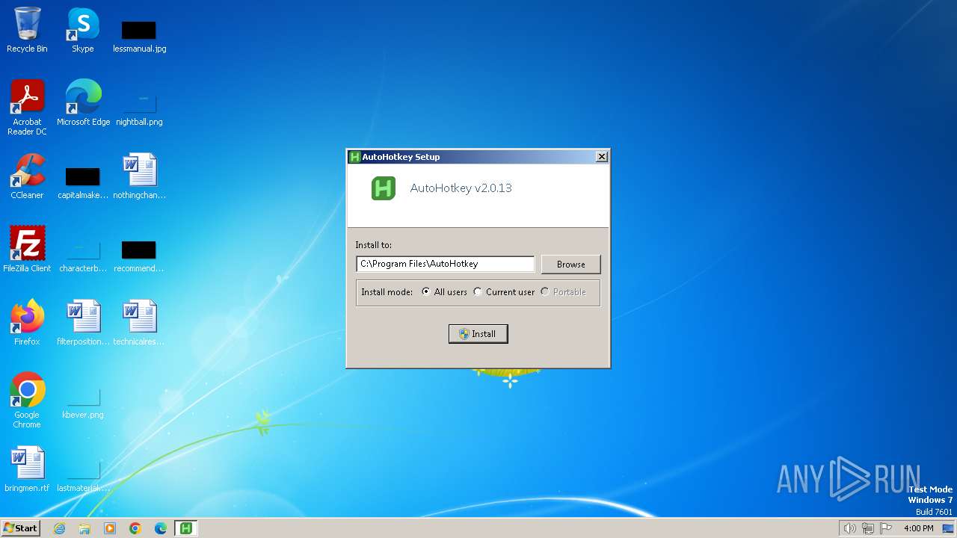Open the Acrobat Reader DC shortcut

[x=27, y=108]
